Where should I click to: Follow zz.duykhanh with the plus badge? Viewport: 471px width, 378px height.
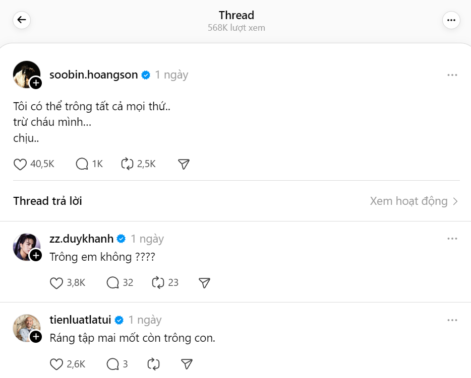pyautogui.click(x=36, y=255)
